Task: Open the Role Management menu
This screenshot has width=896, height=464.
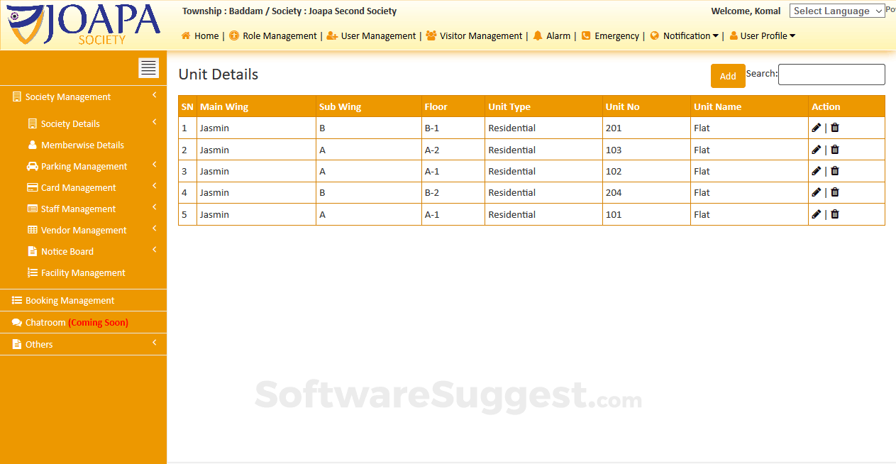Action: [273, 35]
